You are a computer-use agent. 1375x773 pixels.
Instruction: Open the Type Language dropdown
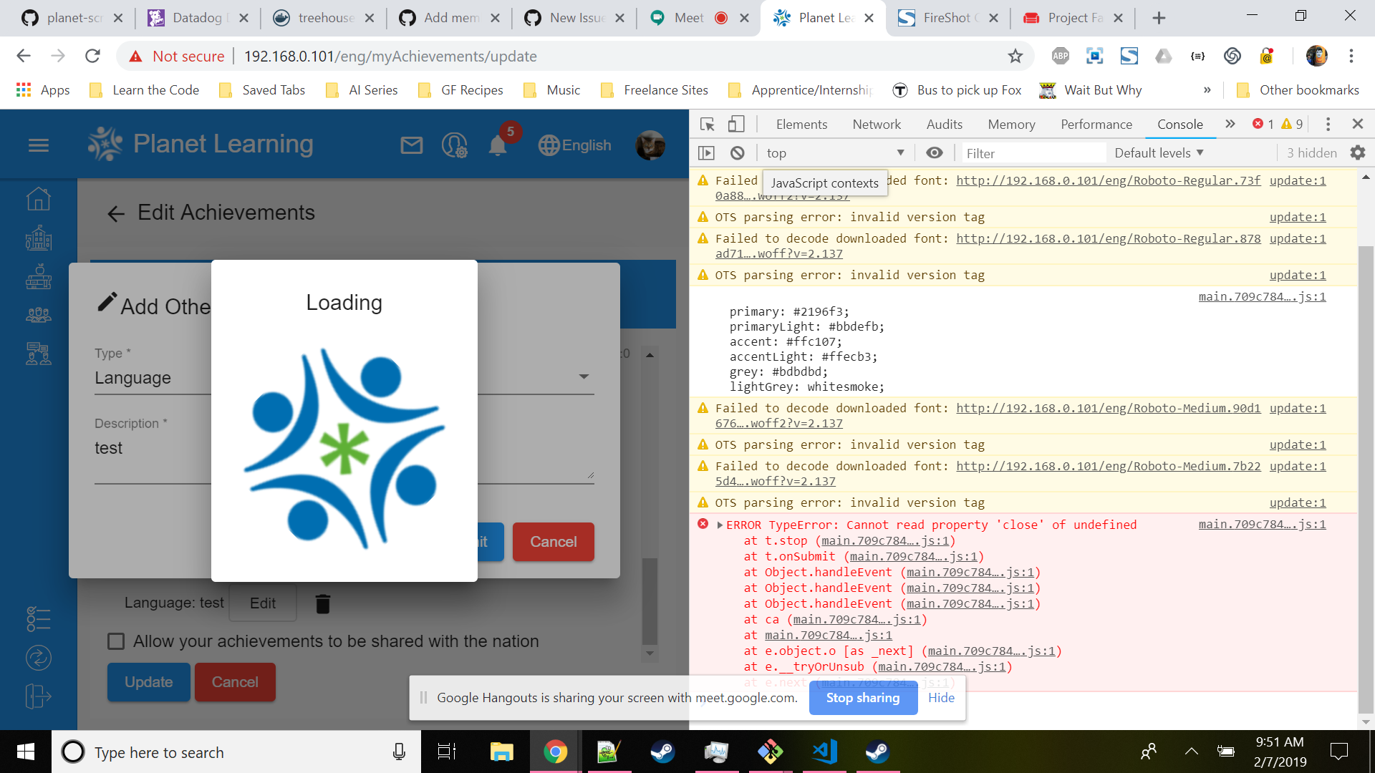[344, 377]
